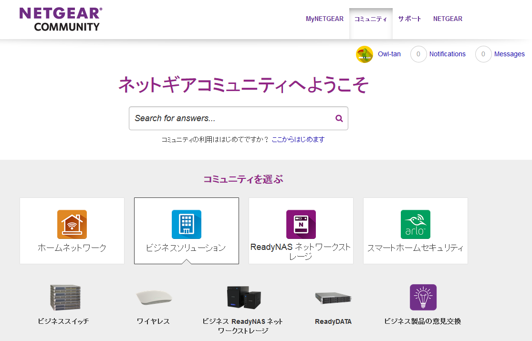532x341 pixels.
Task: Click the コミュニティを選ぶ heading
Action: [243, 179]
